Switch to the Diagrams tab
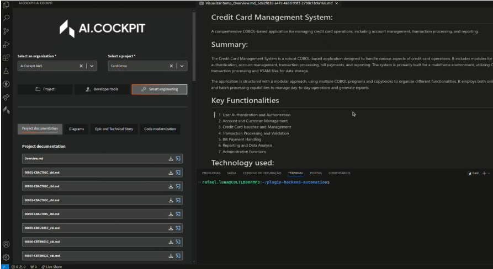This screenshot has height=269, width=493. (x=77, y=129)
